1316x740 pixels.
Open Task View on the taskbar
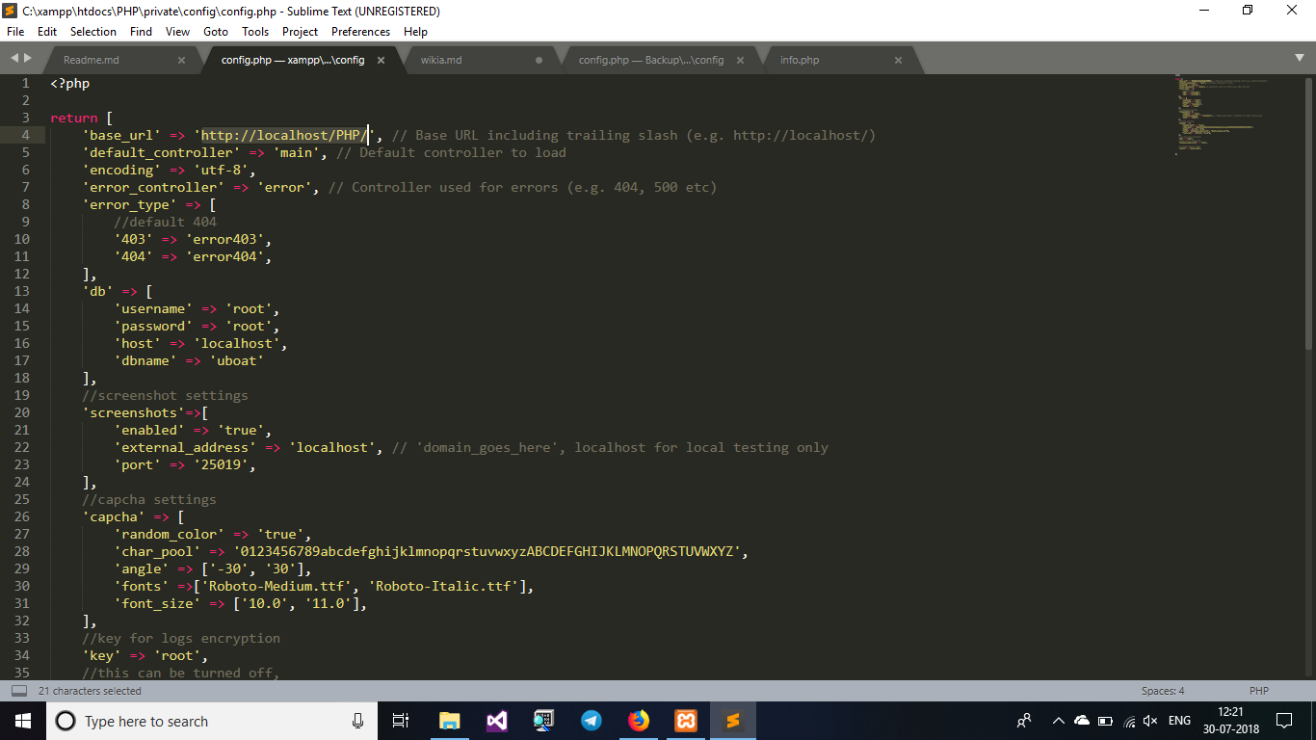(401, 721)
